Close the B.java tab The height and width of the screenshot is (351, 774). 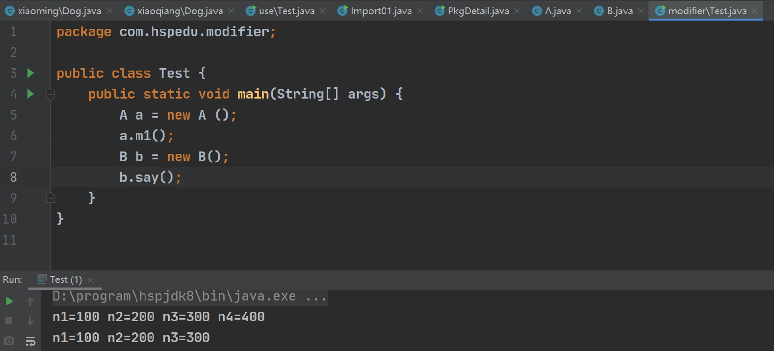(641, 11)
